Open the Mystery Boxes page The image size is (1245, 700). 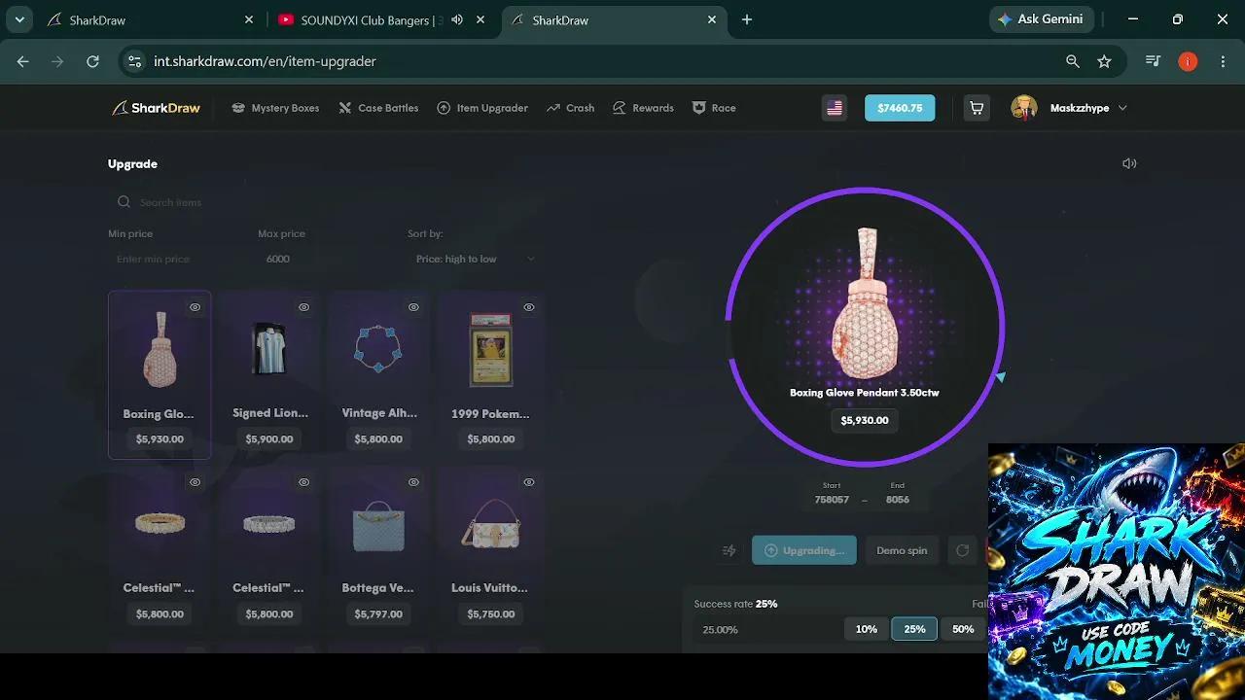(275, 108)
